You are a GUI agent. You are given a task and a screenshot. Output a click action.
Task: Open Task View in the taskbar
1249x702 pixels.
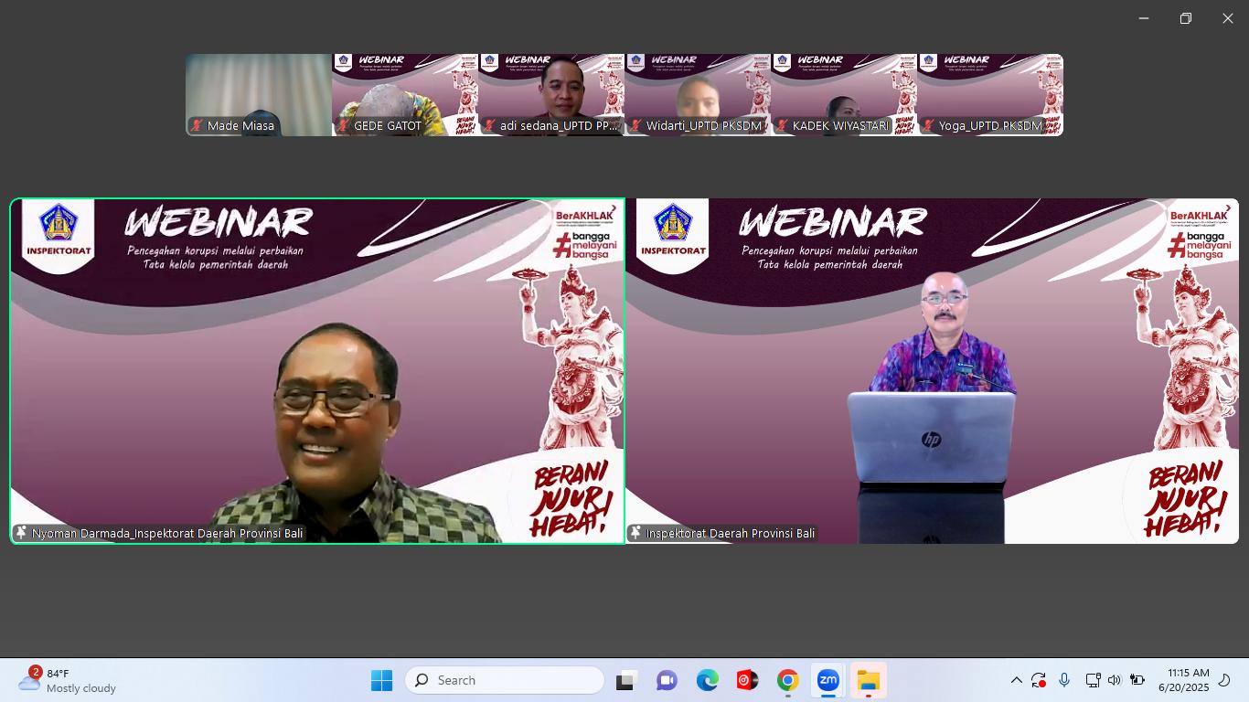click(x=625, y=680)
